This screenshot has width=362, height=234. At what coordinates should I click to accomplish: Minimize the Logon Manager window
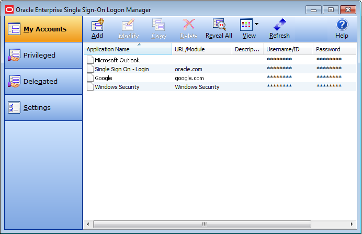tap(313, 10)
